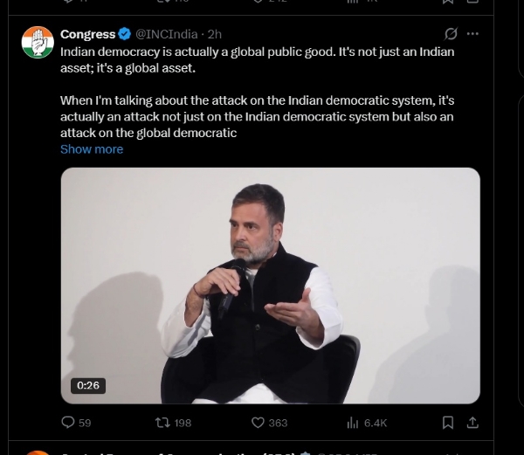Click the Grok icon on Congress post
Image resolution: width=524 pixels, height=455 pixels.
tap(452, 34)
